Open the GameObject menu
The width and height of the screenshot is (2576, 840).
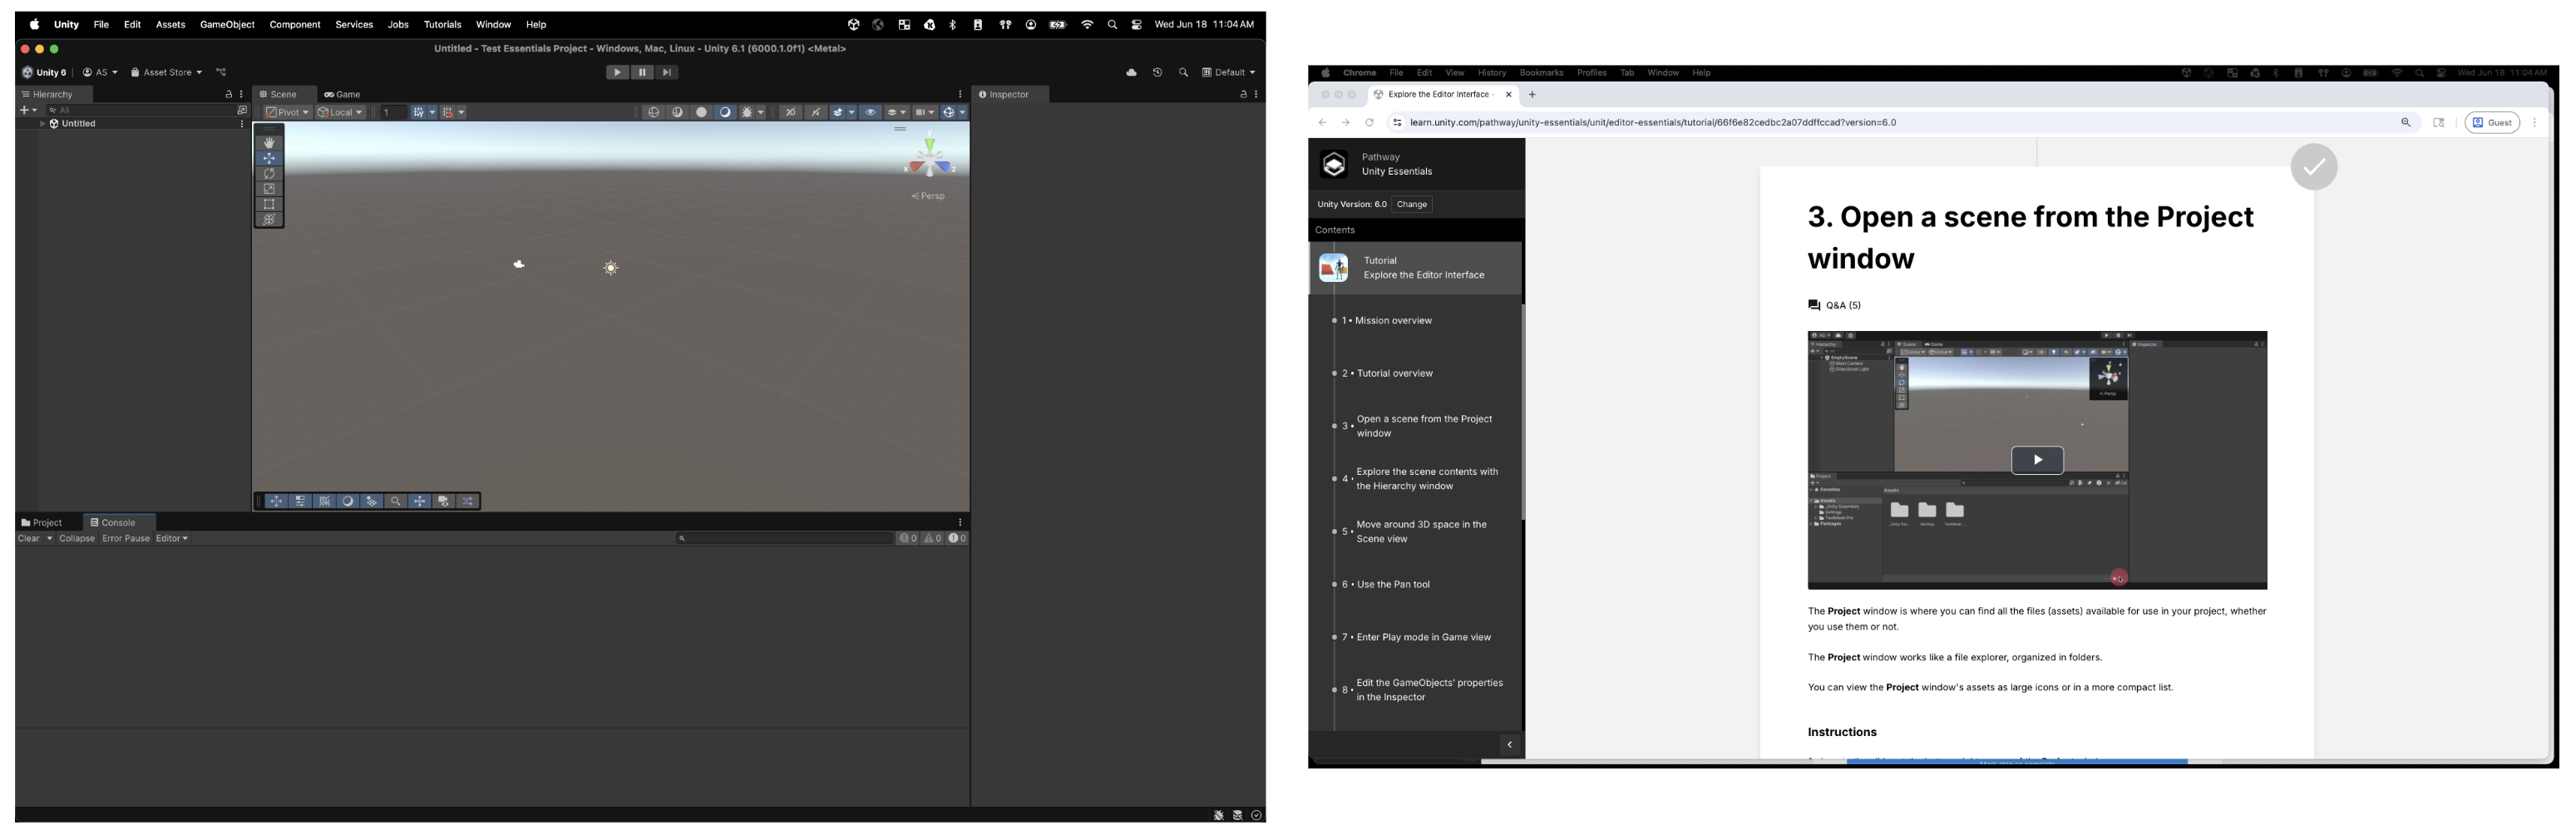[227, 24]
